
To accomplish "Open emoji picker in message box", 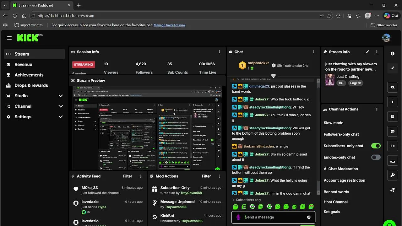I will pos(309,217).
